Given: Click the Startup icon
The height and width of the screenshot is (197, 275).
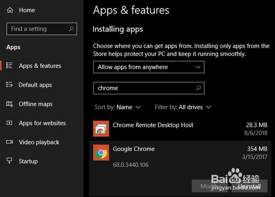Looking at the screenshot, I should pos(9,161).
